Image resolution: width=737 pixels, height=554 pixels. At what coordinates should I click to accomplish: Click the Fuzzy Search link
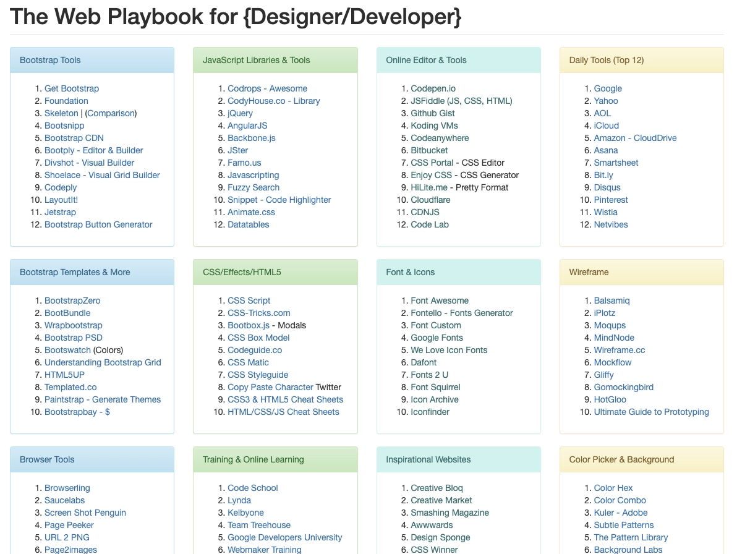pos(253,187)
